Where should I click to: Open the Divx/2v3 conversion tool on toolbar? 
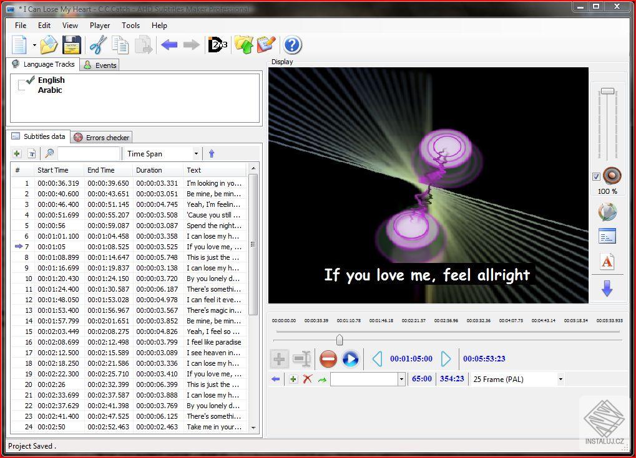[217, 44]
